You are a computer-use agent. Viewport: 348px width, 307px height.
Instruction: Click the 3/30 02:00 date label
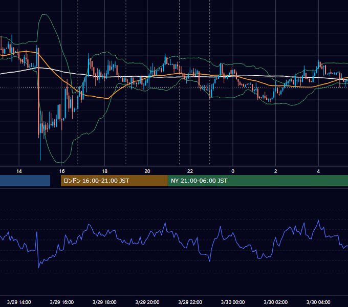point(276,302)
